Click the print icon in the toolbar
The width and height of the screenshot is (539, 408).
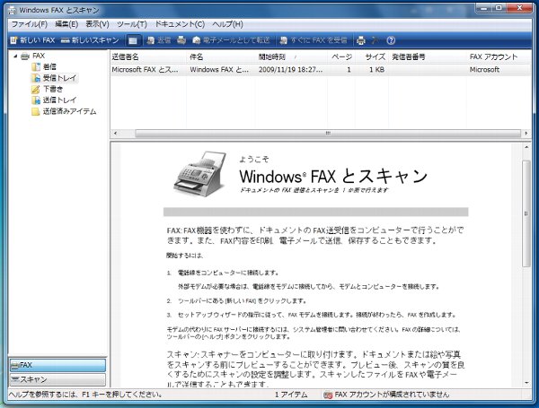click(x=361, y=40)
